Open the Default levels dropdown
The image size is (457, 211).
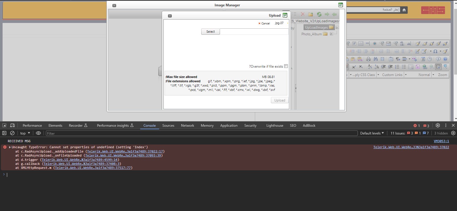point(372,133)
